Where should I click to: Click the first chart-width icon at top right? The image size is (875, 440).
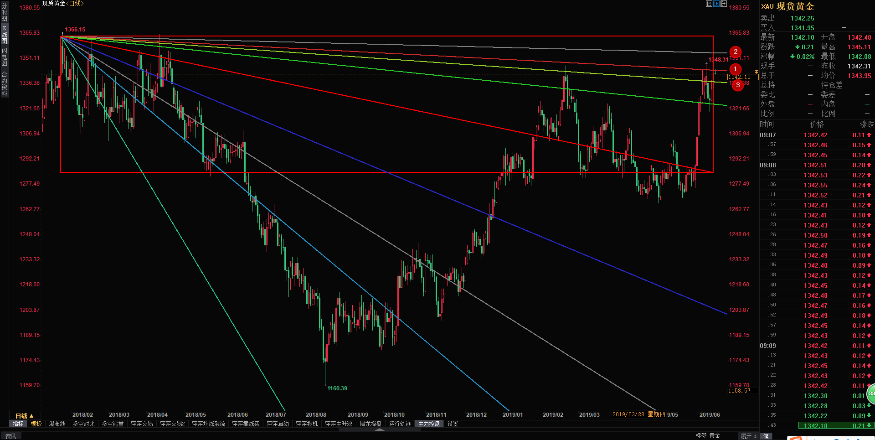(x=709, y=4)
